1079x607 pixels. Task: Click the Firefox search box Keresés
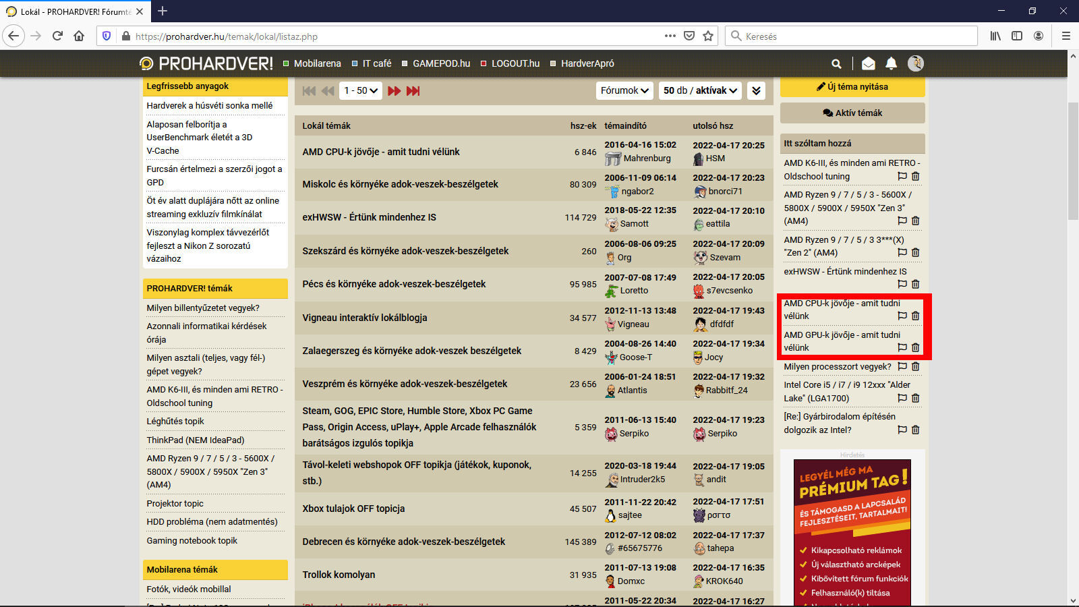tap(852, 36)
